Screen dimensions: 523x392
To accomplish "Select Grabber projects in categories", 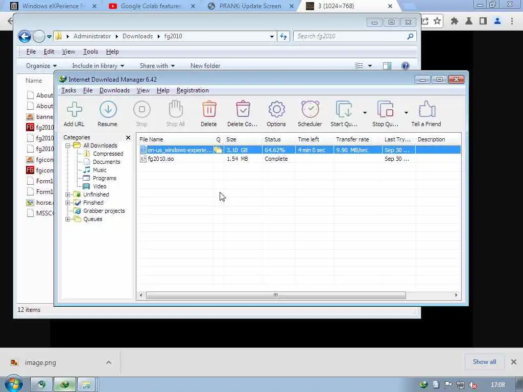I will click(104, 211).
